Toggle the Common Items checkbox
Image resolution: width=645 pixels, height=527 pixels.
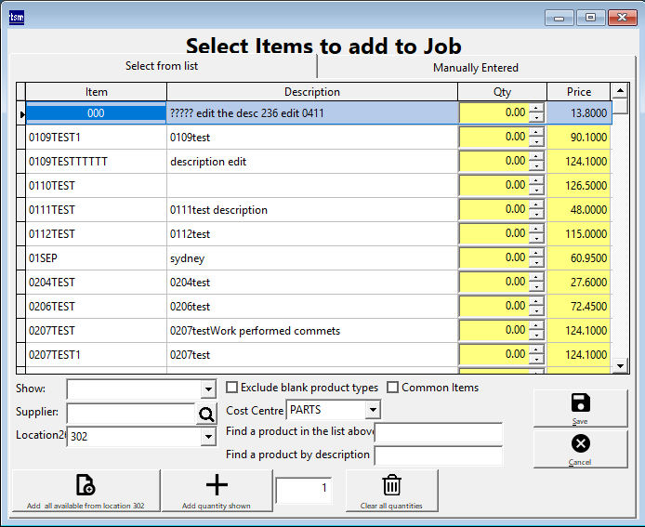click(393, 388)
